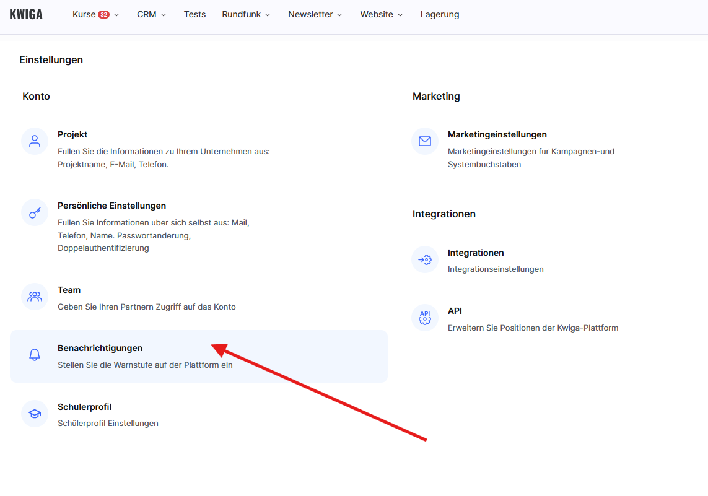The image size is (708, 496).
Task: Click the Integrationen arrow-gear icon
Action: tap(425, 259)
